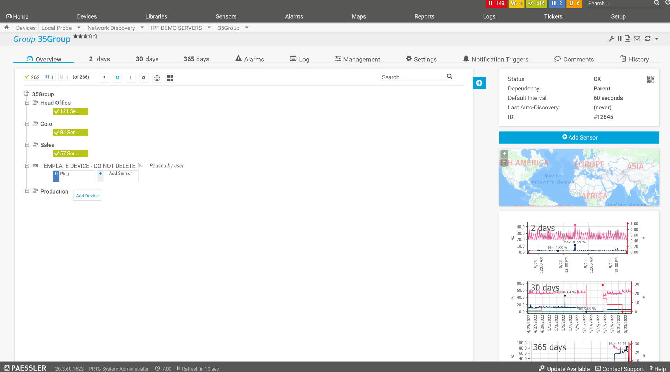670x372 pixels.
Task: Click the pause icon for 35Group
Action: [619, 39]
